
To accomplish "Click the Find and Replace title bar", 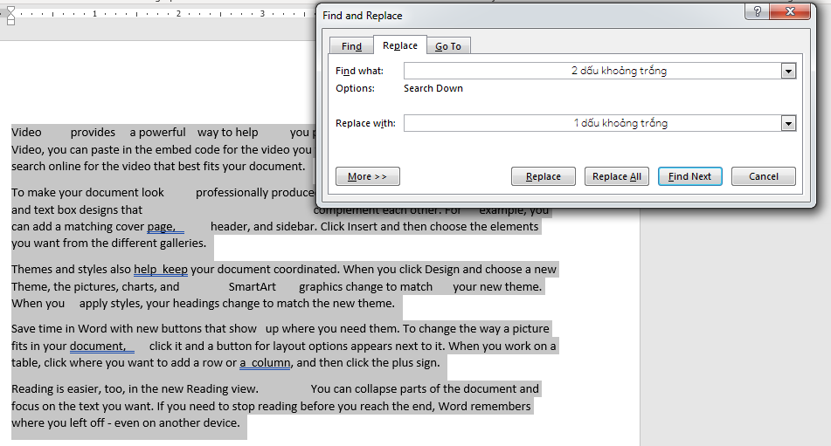I will click(x=524, y=15).
